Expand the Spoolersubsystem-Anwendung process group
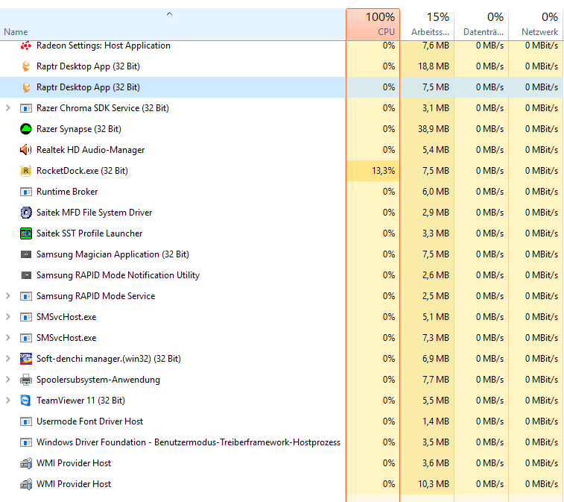The height and width of the screenshot is (502, 564). (8, 380)
